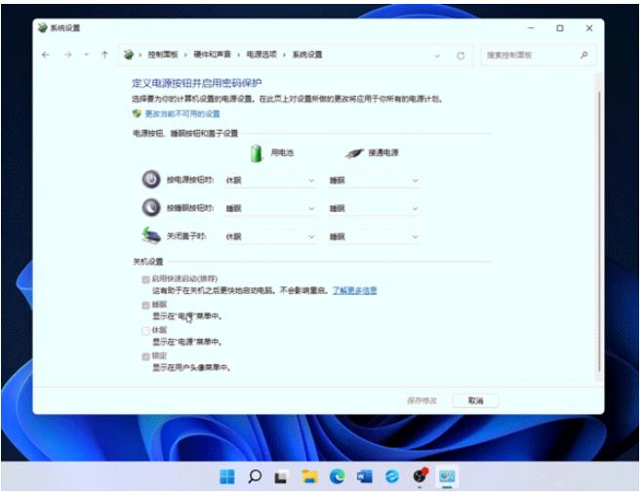643x497 pixels.
Task: Click the back arrow in navigation bar
Action: click(x=46, y=55)
